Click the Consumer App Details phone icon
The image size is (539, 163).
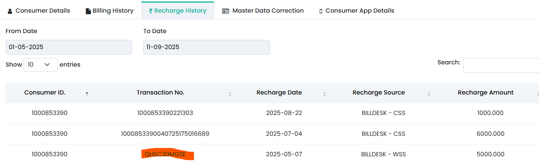point(321,11)
